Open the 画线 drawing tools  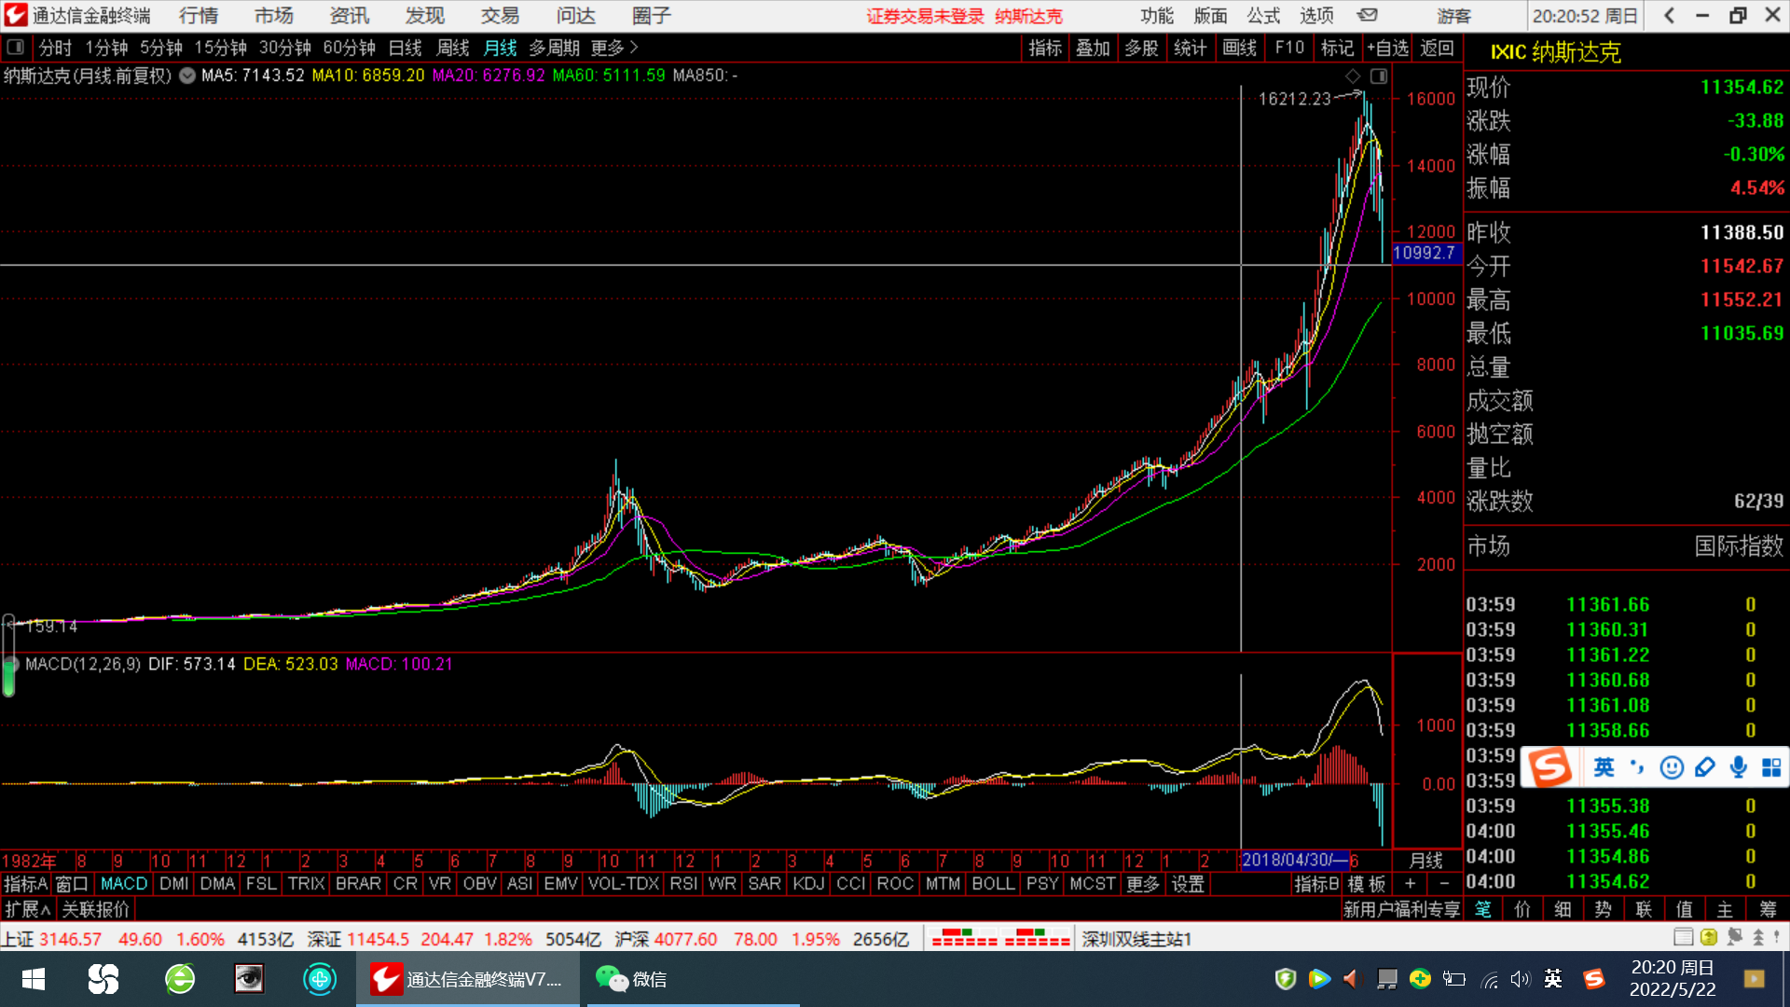(x=1239, y=48)
